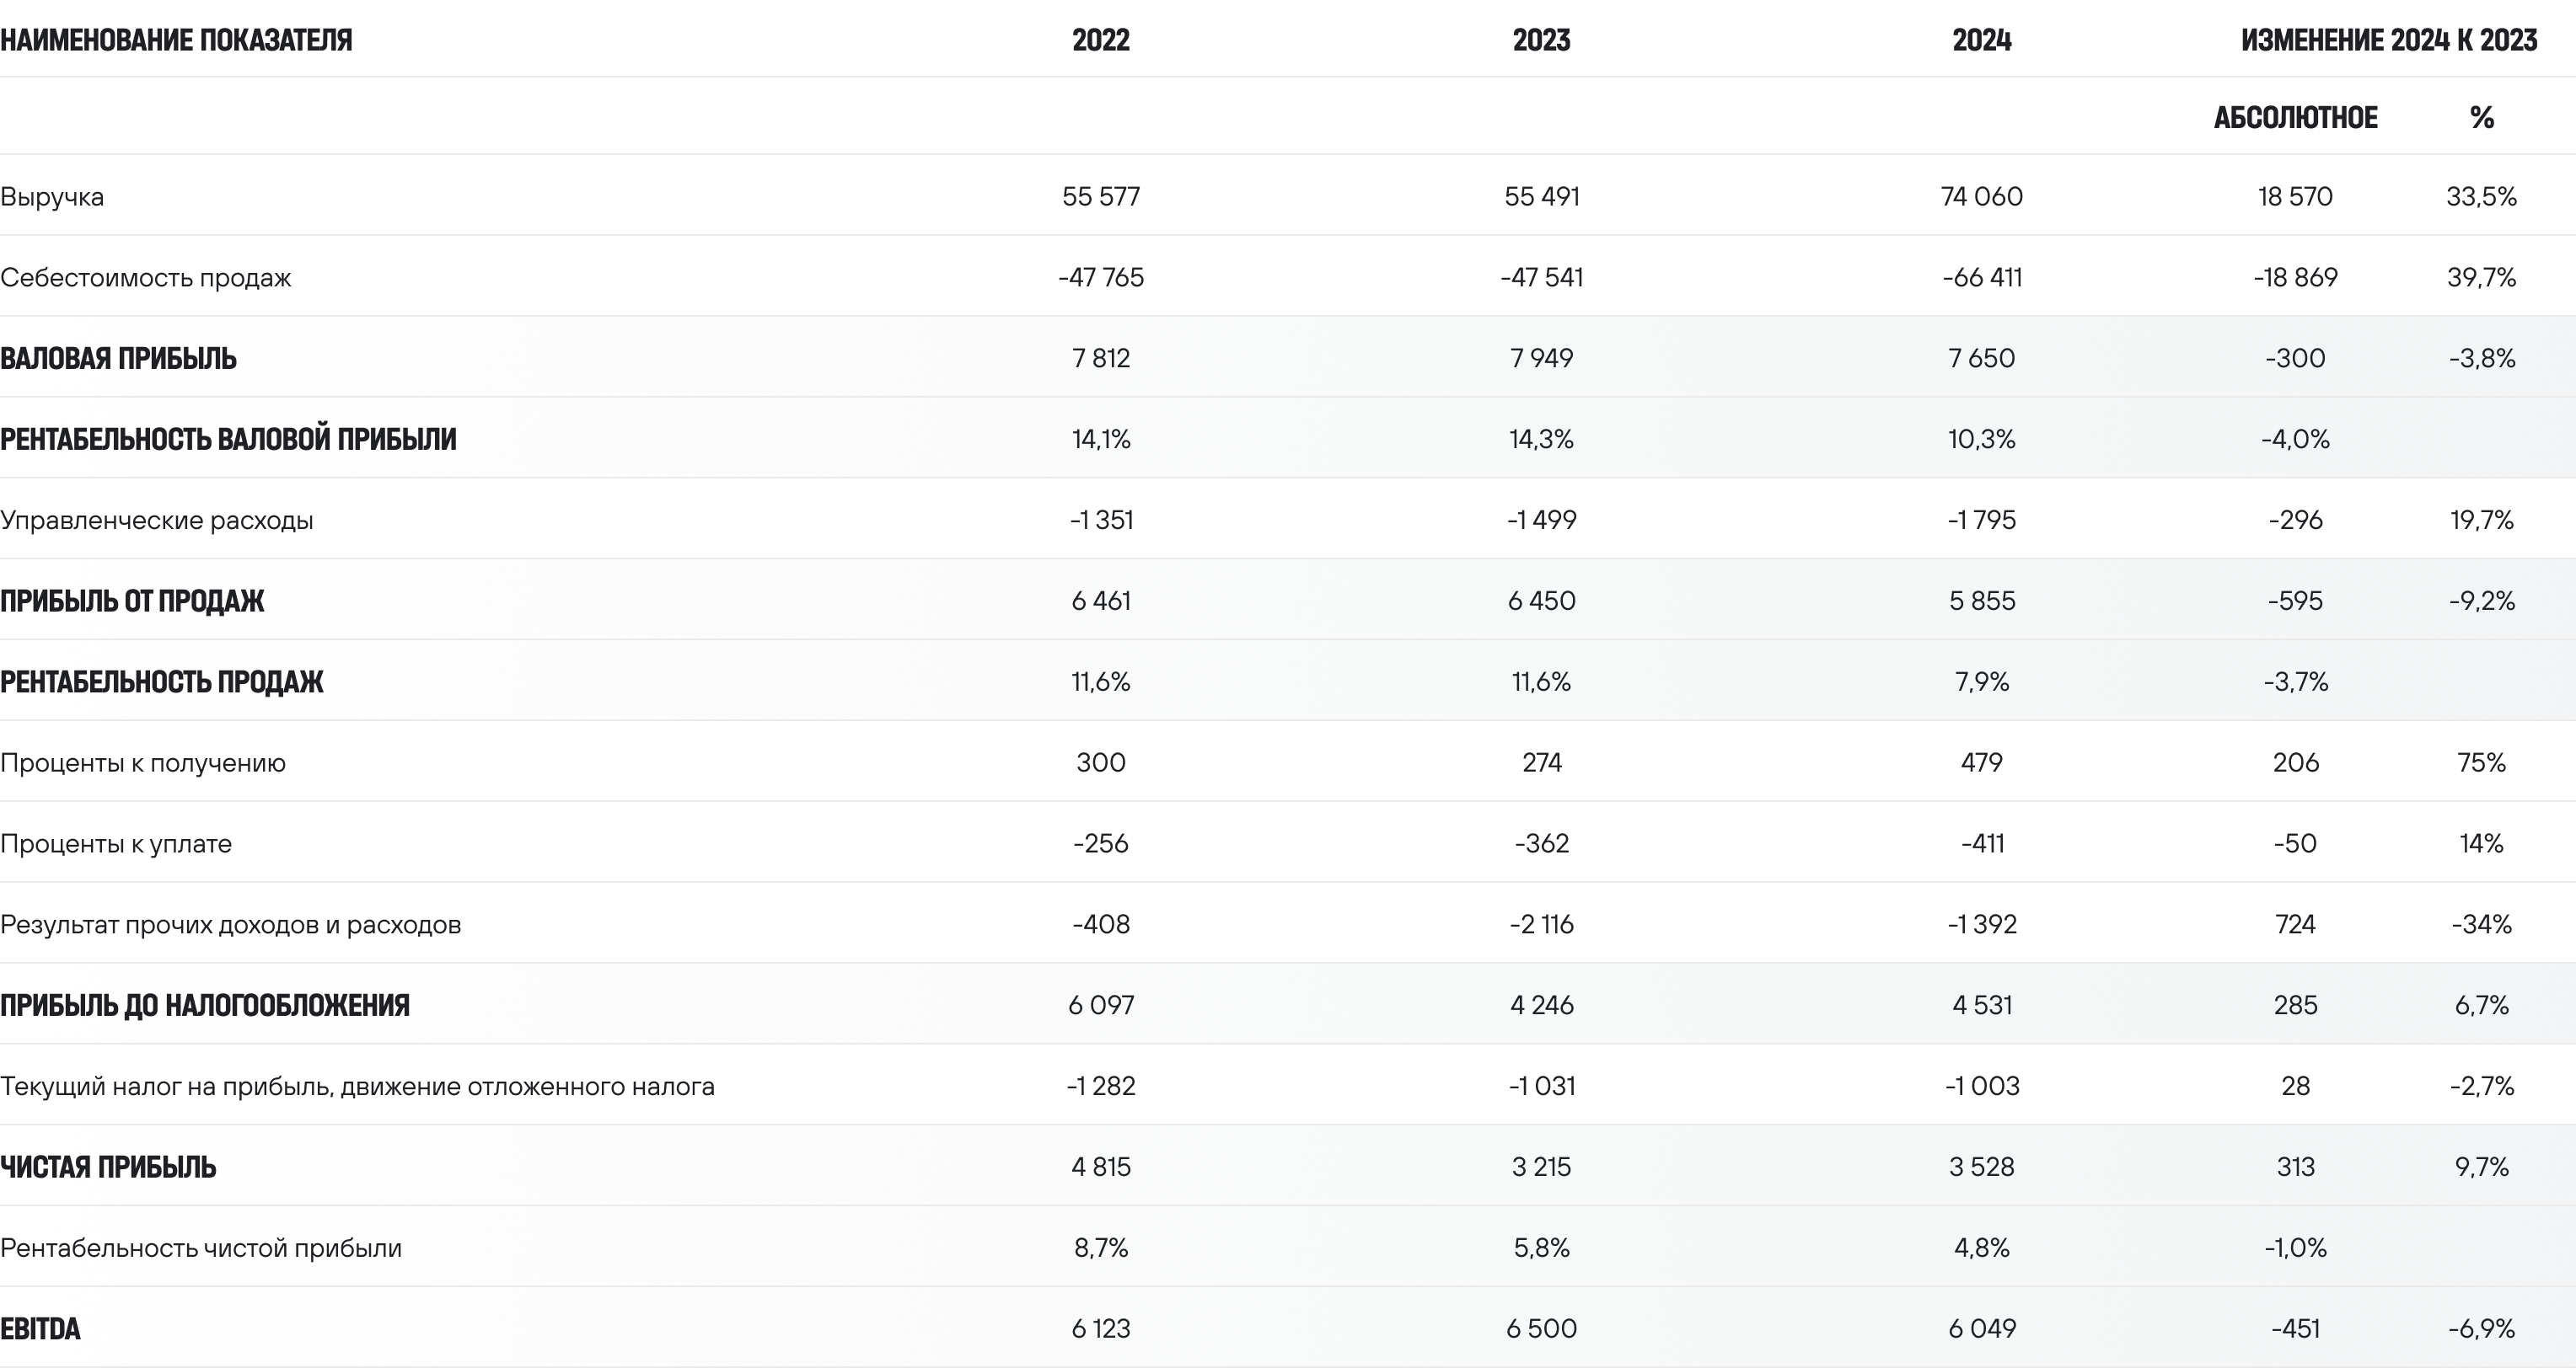Select the Себестоимость продаж row label
This screenshot has width=2576, height=1368.
tap(146, 278)
